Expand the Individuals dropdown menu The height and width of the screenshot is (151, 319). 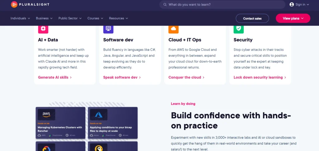click(x=20, y=18)
